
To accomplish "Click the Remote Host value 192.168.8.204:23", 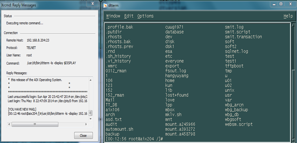I will [38, 40].
